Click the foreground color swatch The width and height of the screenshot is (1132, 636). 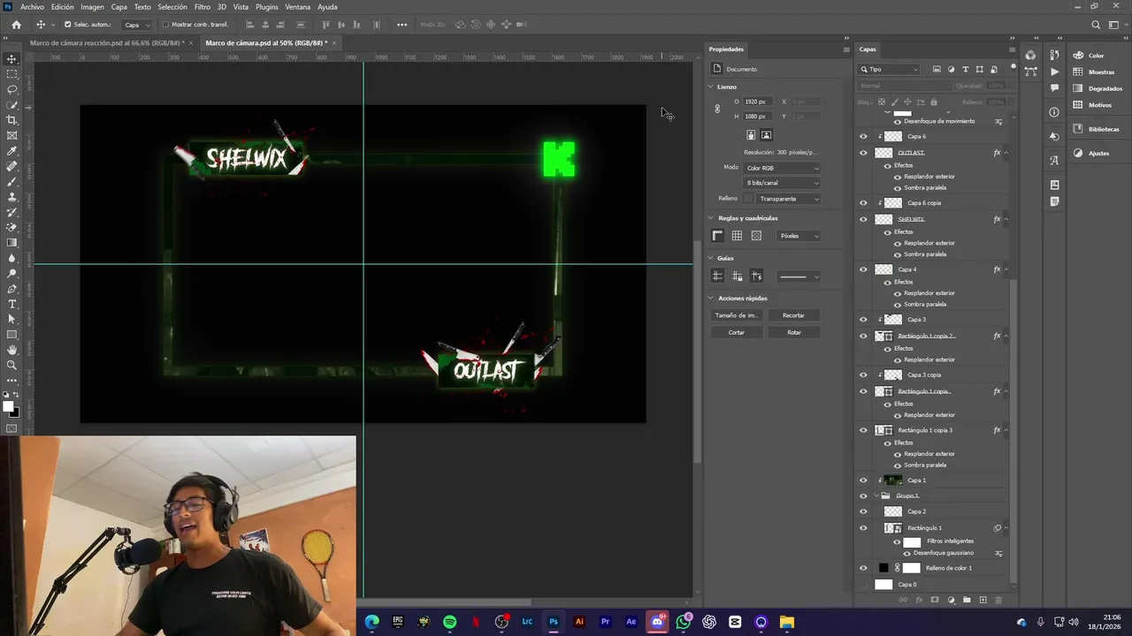8,407
